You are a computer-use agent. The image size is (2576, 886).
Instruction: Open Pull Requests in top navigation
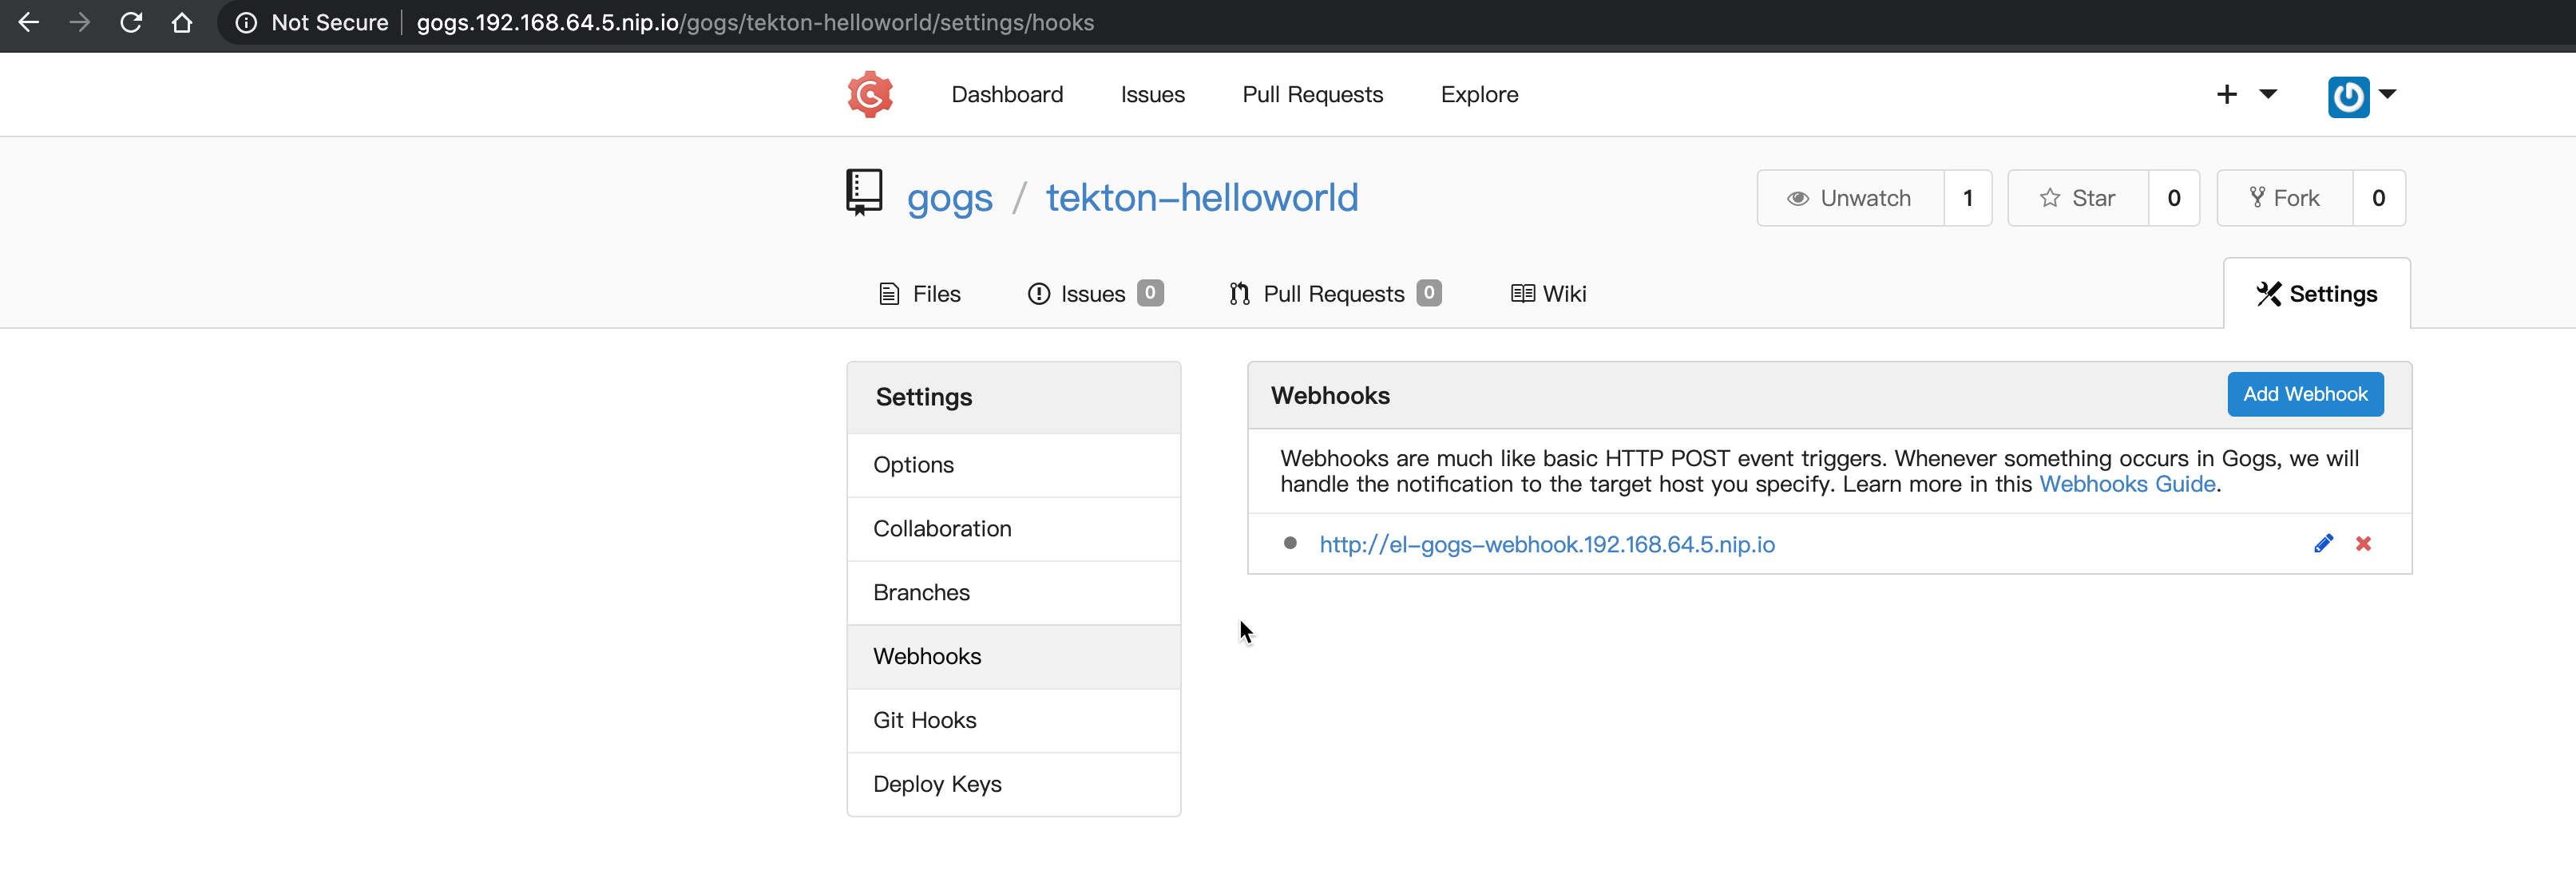1312,94
